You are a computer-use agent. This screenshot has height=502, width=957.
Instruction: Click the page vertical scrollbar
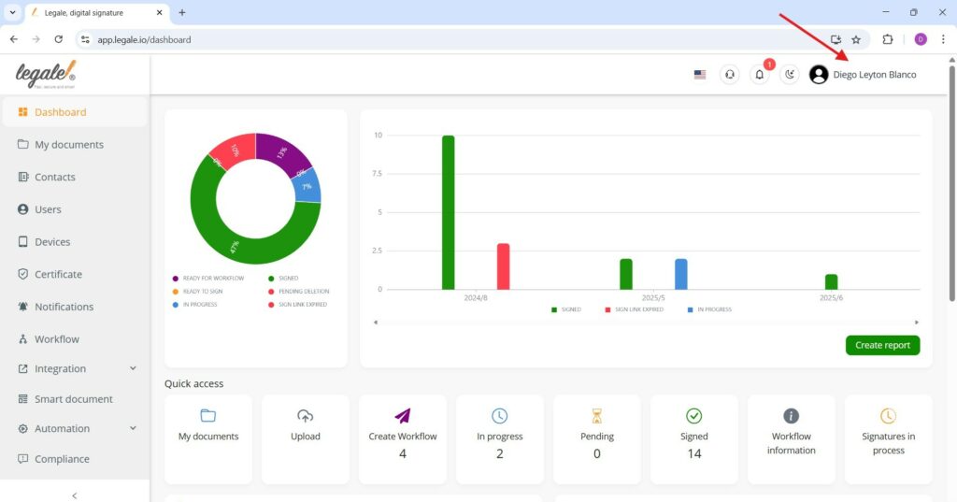pos(952,183)
